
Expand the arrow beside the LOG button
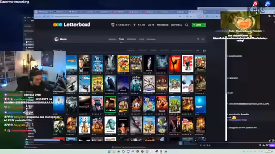point(205,25)
